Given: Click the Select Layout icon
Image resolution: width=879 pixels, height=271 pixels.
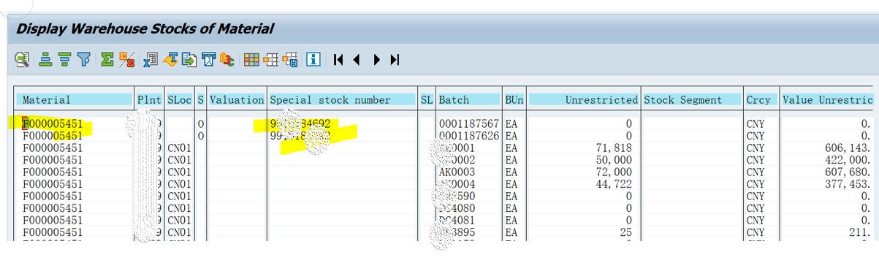Looking at the screenshot, I should 271,59.
